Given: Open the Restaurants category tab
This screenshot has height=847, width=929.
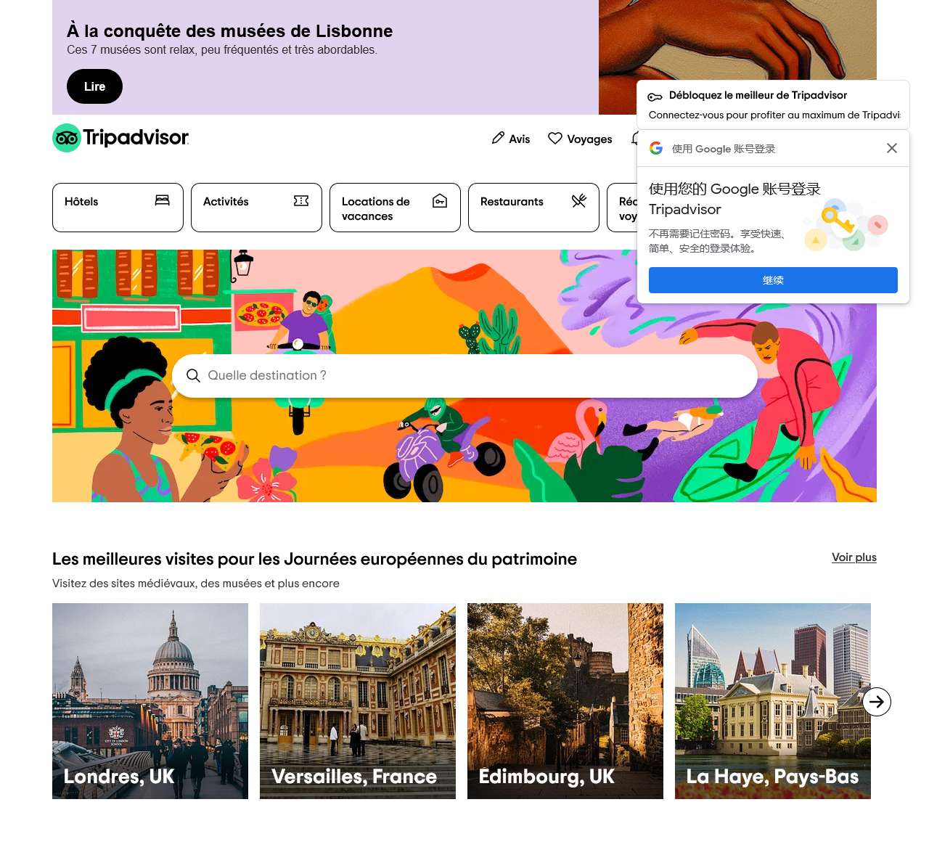Looking at the screenshot, I should pyautogui.click(x=533, y=208).
